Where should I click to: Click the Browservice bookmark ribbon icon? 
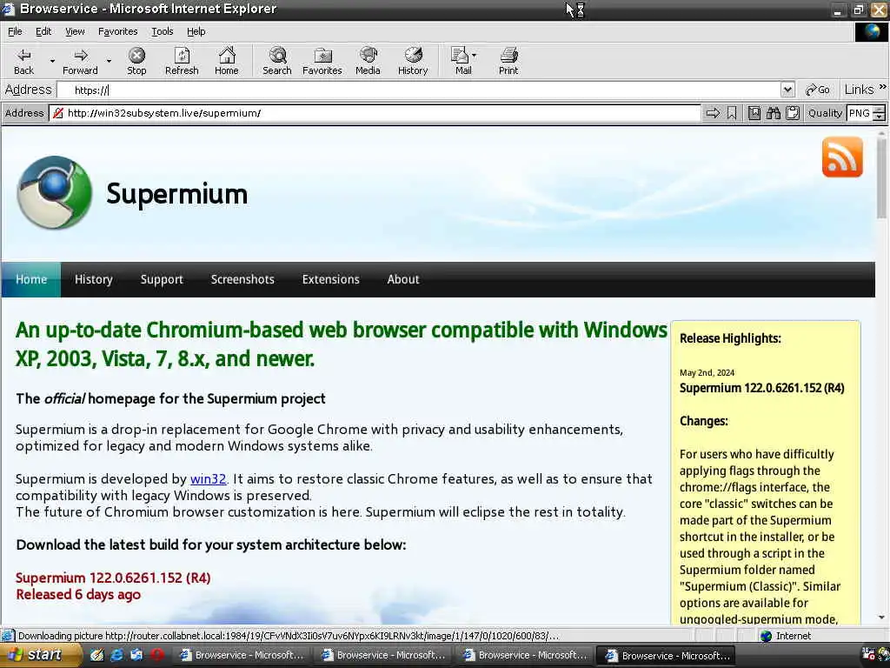click(732, 113)
